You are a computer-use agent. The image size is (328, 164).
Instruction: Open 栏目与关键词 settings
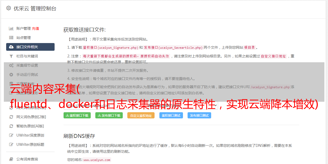(x=27, y=56)
